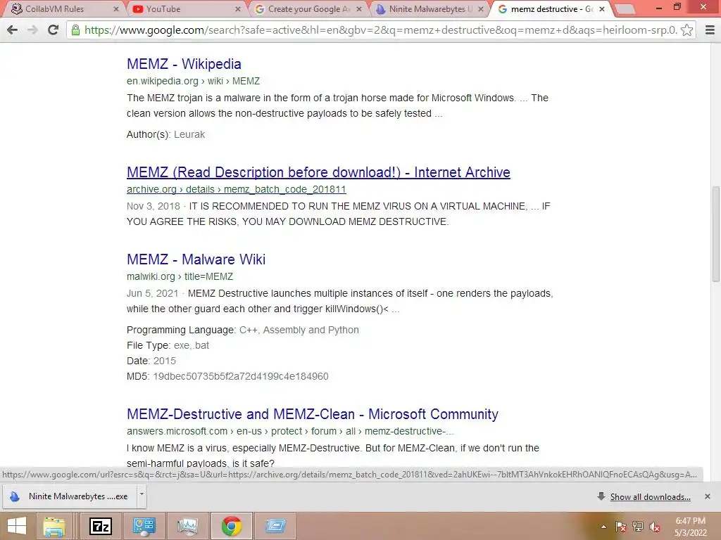The width and height of the screenshot is (721, 540).
Task: Open the MEMZ - Malware Wiki result
Action: tap(196, 259)
